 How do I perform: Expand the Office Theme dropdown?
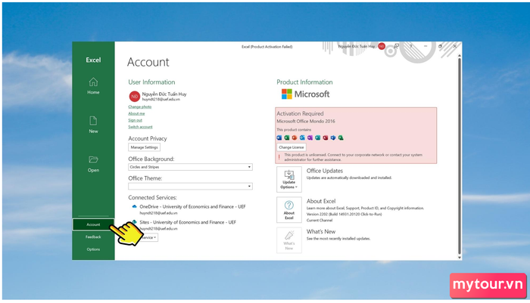coord(190,186)
